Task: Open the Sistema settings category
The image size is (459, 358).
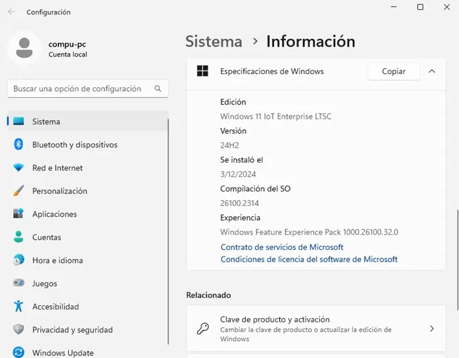Action: 88,121
